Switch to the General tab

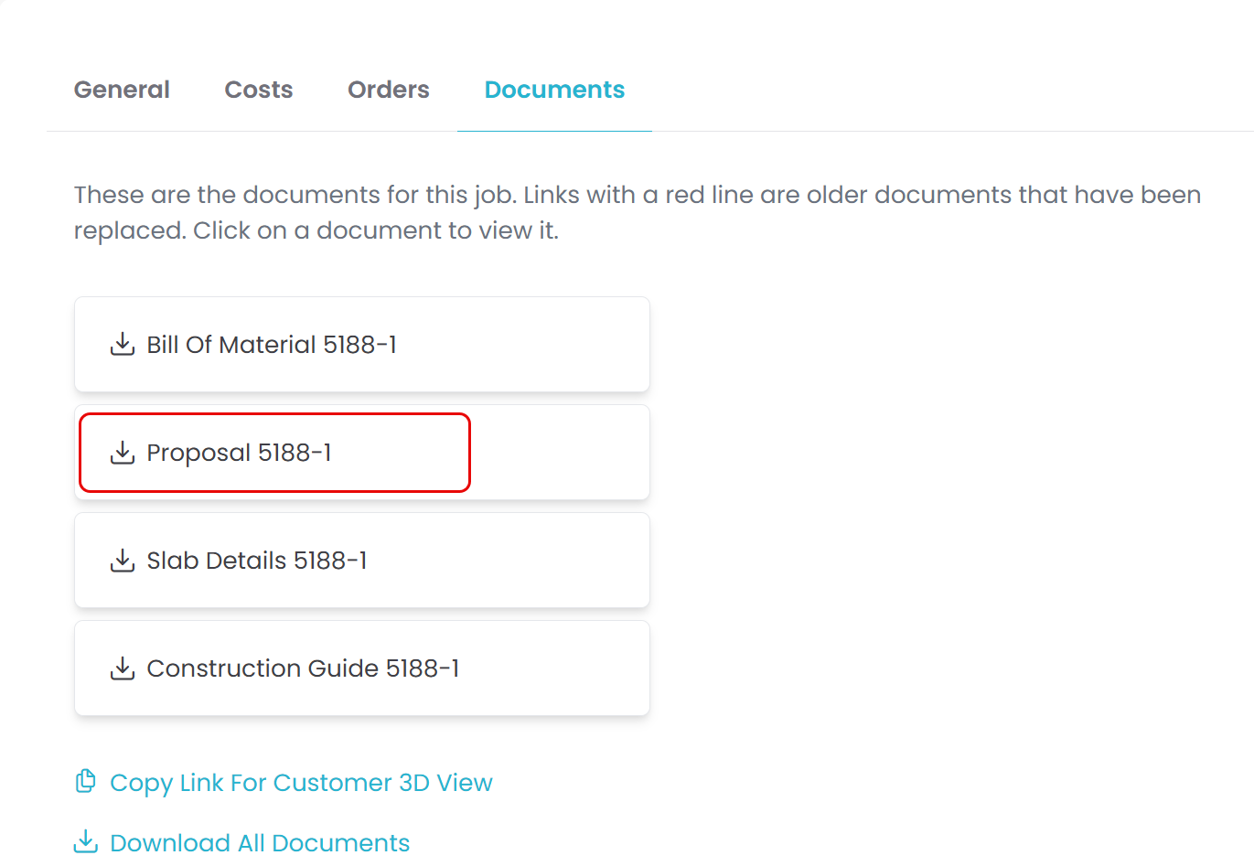pyautogui.click(x=122, y=90)
